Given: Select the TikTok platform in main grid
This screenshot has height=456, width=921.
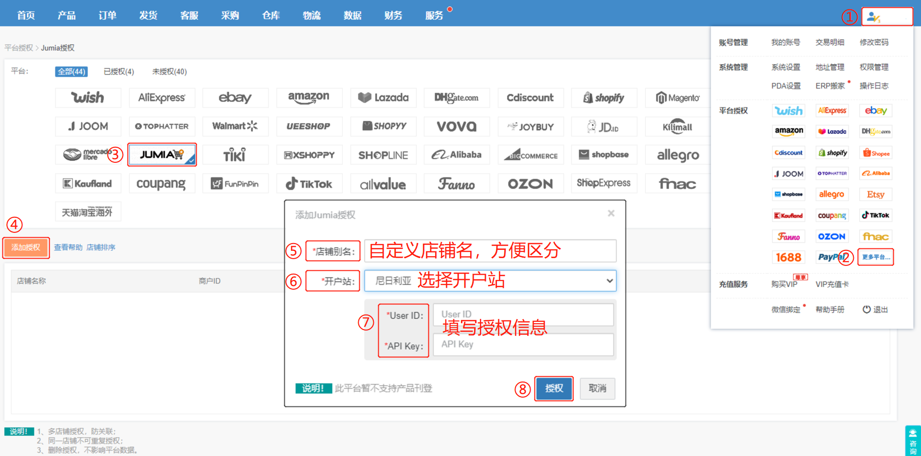Looking at the screenshot, I should point(310,184).
